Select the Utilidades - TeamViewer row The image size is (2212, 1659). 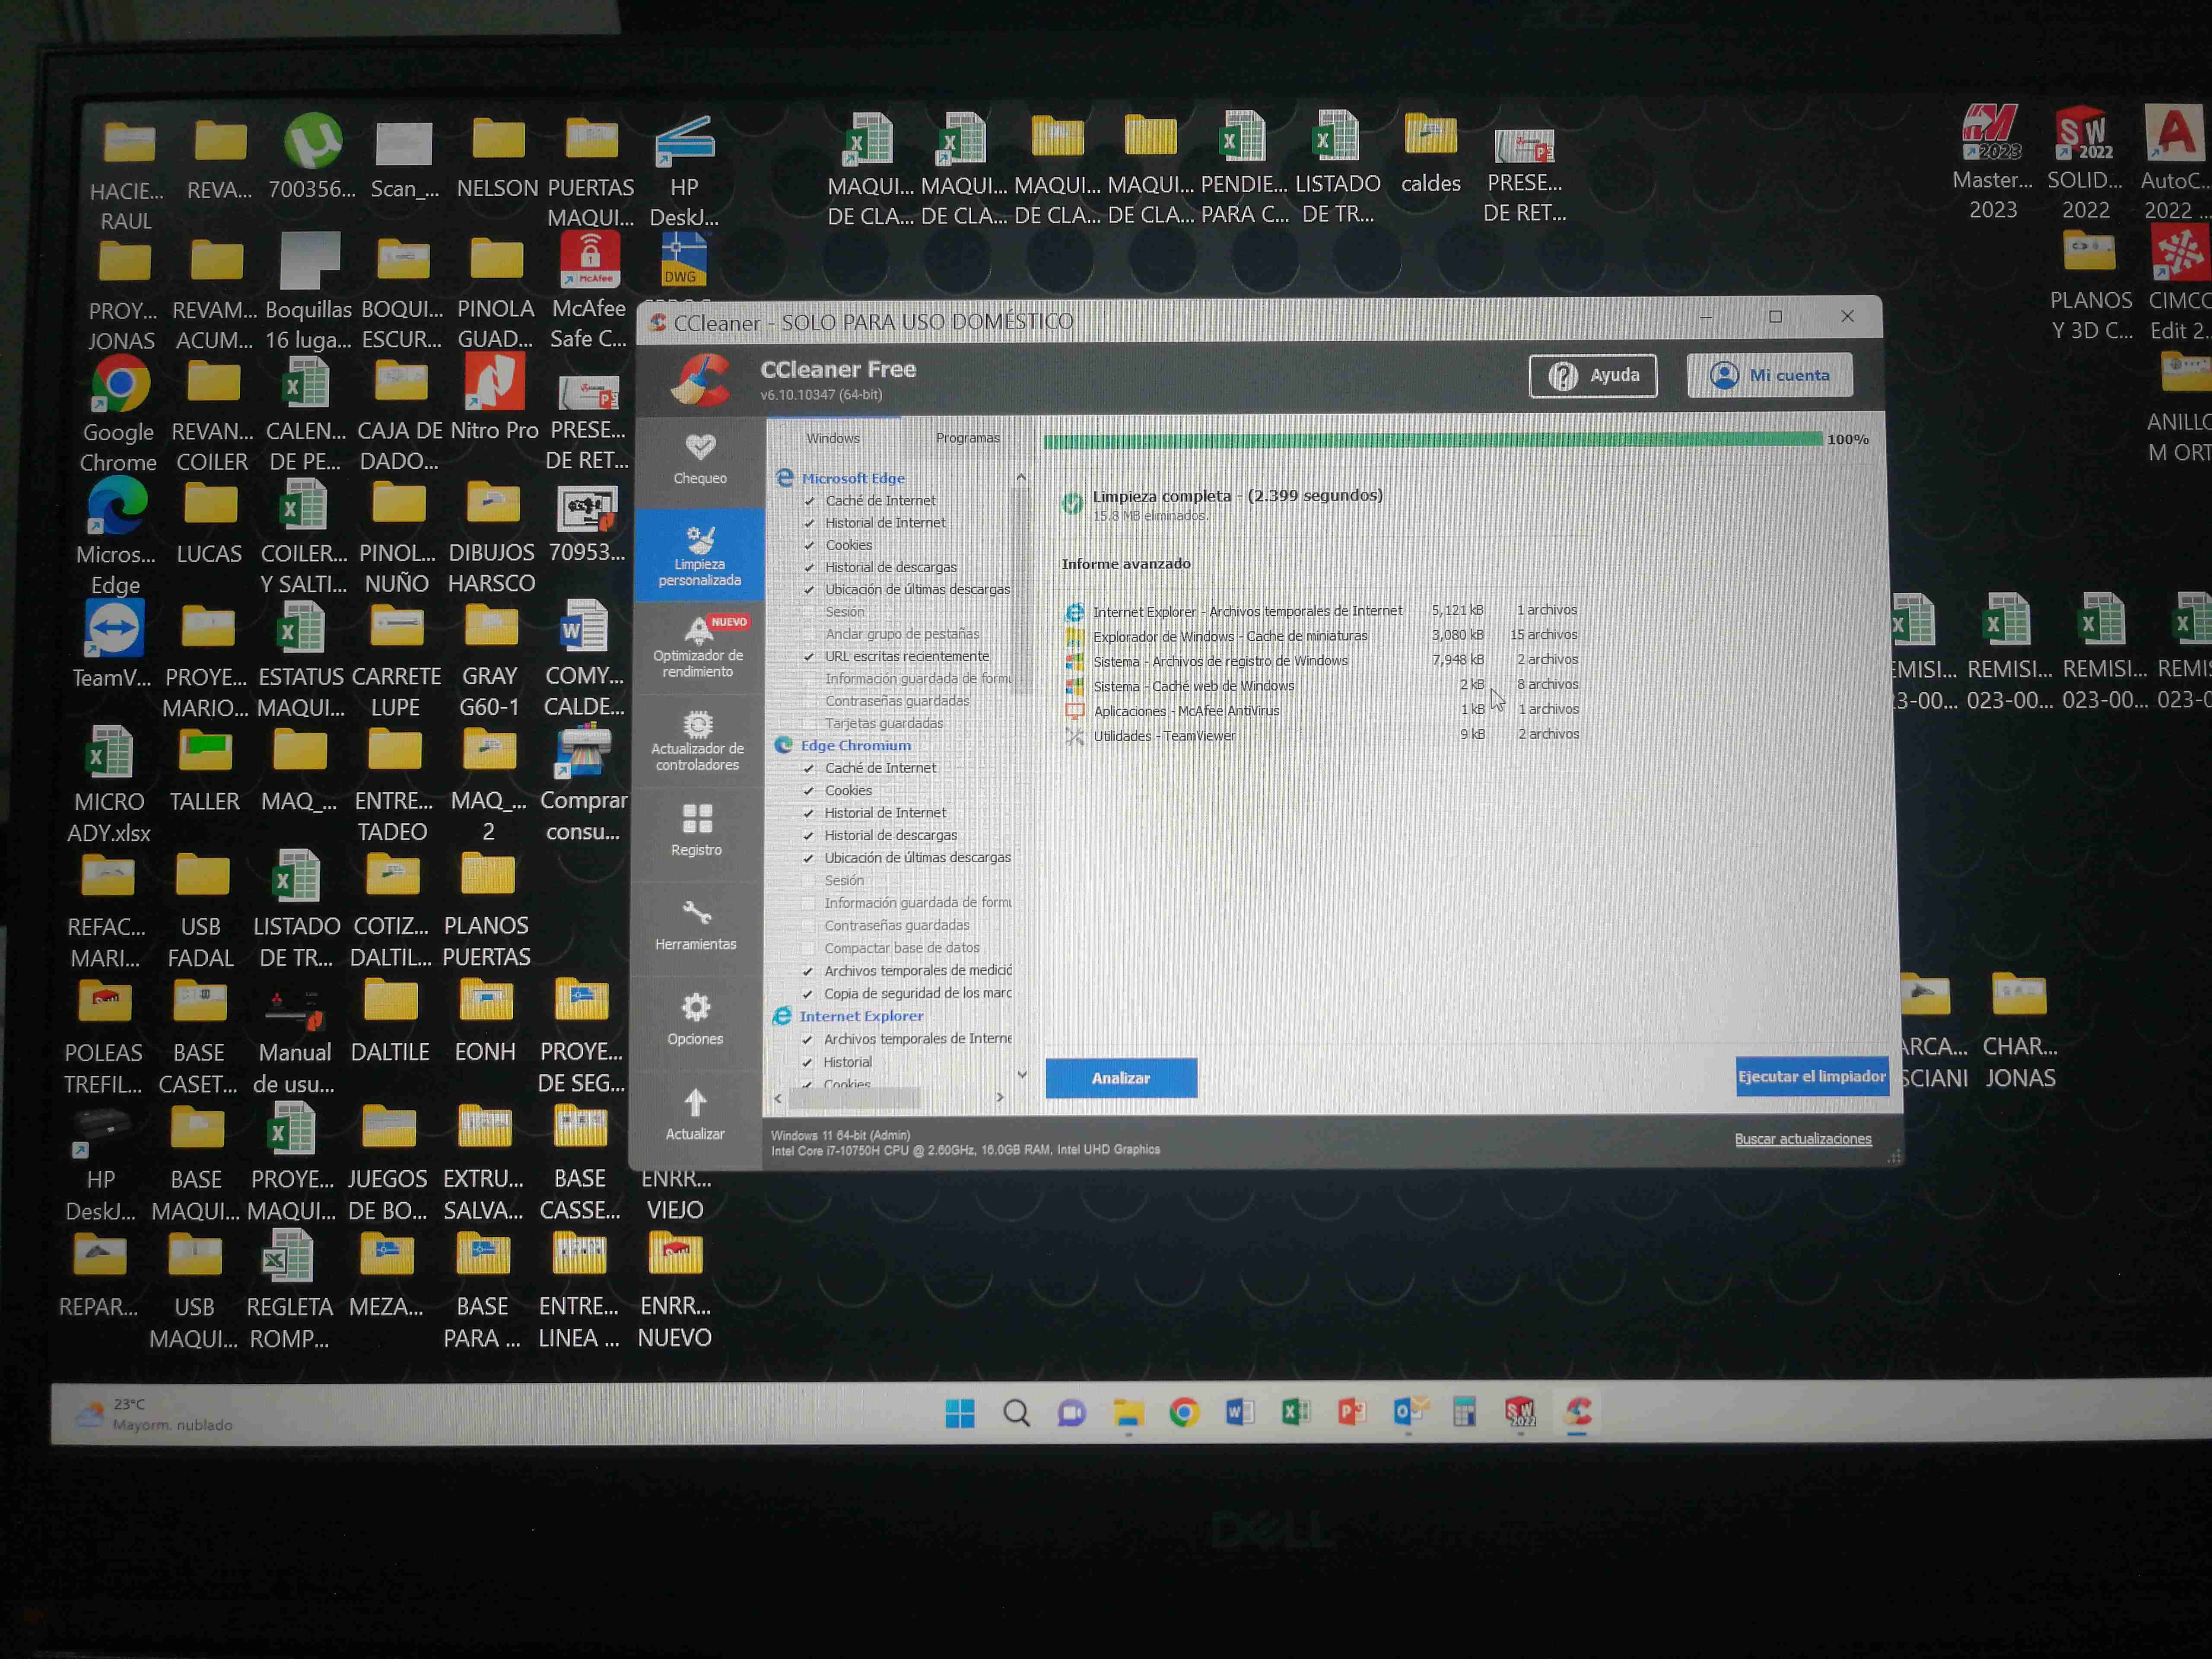pyautogui.click(x=1322, y=735)
